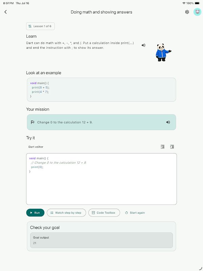The width and height of the screenshot is (203, 271).
Task: Open the Lesson 1 of 6 selector
Action: (40, 26)
